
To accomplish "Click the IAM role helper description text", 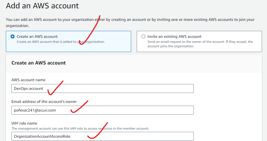I will pyautogui.click(x=80, y=128).
